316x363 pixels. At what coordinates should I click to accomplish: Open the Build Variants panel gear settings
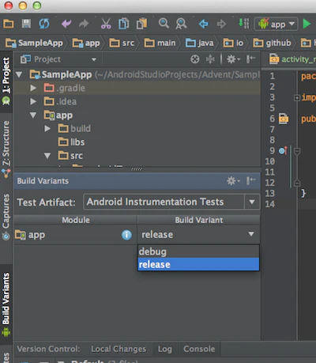[x=233, y=181]
